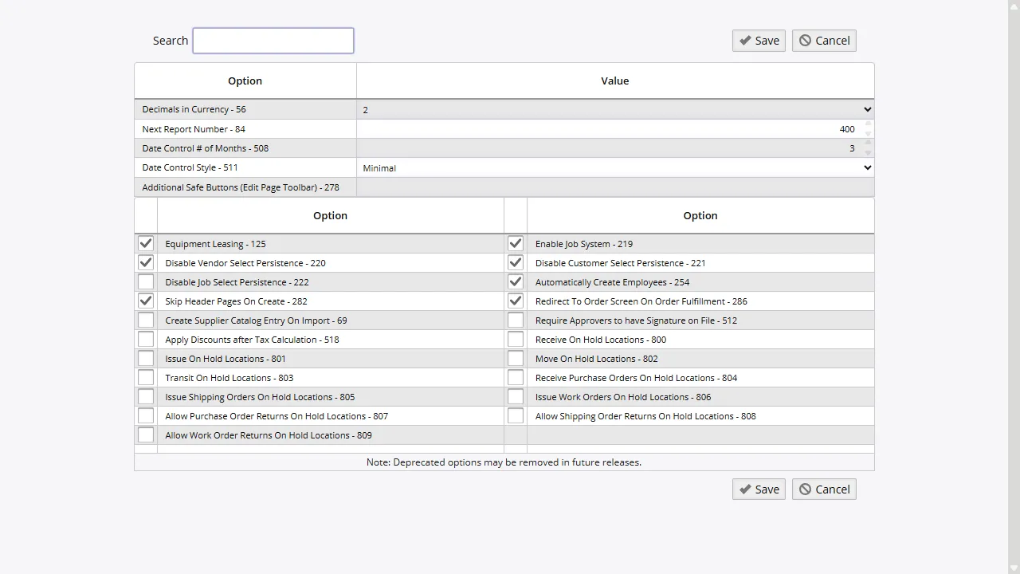Viewport: 1020px width, 574px height.
Task: Click the checkmark icon inside the top Save button
Action: click(x=746, y=40)
